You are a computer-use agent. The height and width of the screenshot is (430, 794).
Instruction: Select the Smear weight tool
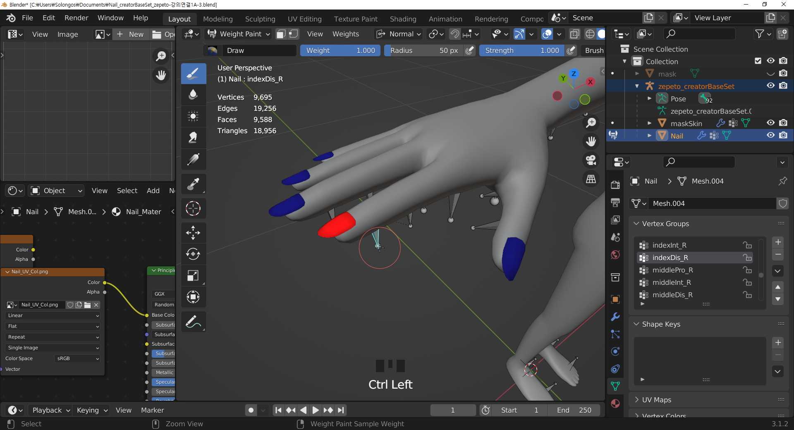click(x=193, y=138)
